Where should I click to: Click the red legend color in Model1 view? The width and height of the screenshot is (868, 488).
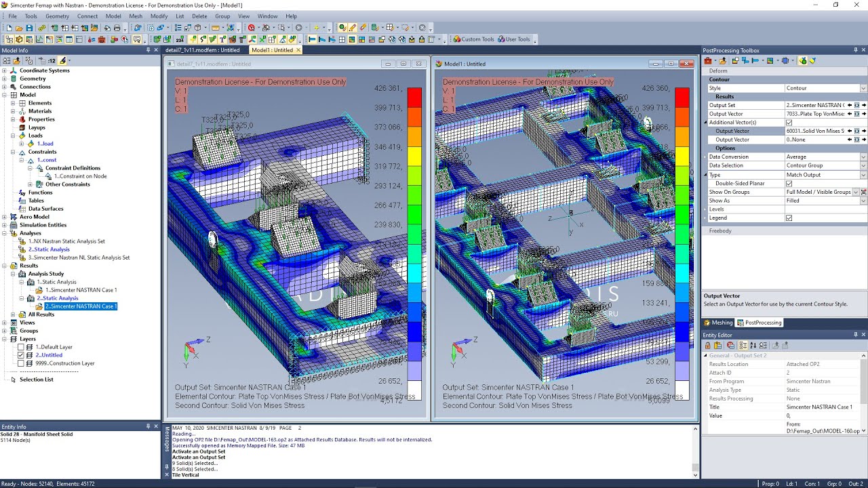pos(682,97)
